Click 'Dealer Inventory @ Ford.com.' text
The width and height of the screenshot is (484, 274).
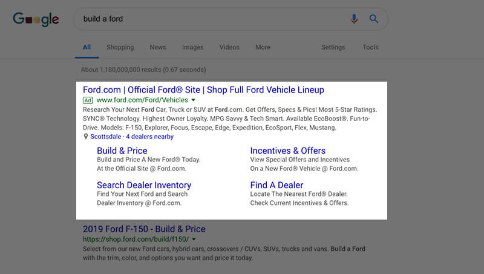click(x=139, y=203)
